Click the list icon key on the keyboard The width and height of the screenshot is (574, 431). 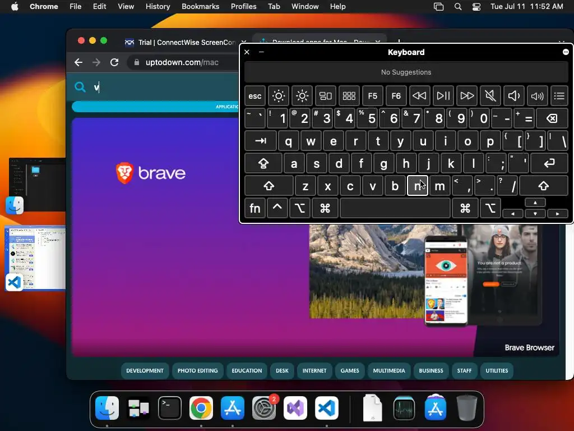point(559,96)
